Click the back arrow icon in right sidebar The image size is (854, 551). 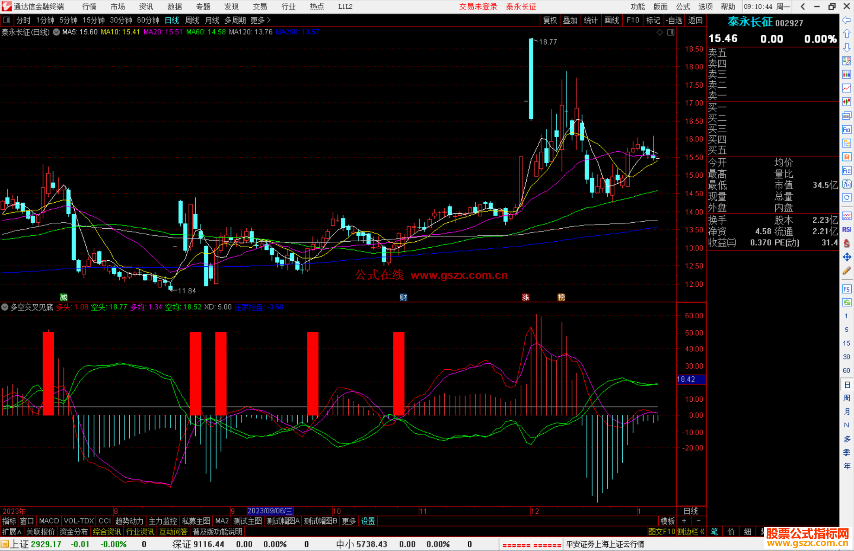point(846,20)
